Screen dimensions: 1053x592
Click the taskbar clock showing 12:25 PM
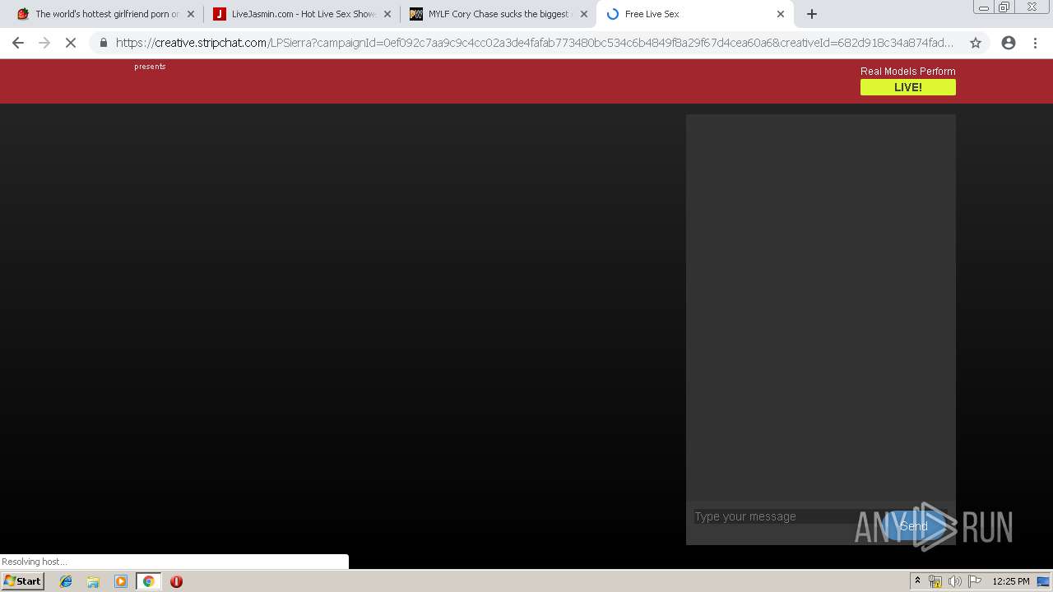click(x=1011, y=581)
